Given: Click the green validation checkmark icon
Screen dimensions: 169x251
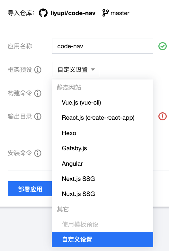Looking at the screenshot, I should tap(163, 46).
